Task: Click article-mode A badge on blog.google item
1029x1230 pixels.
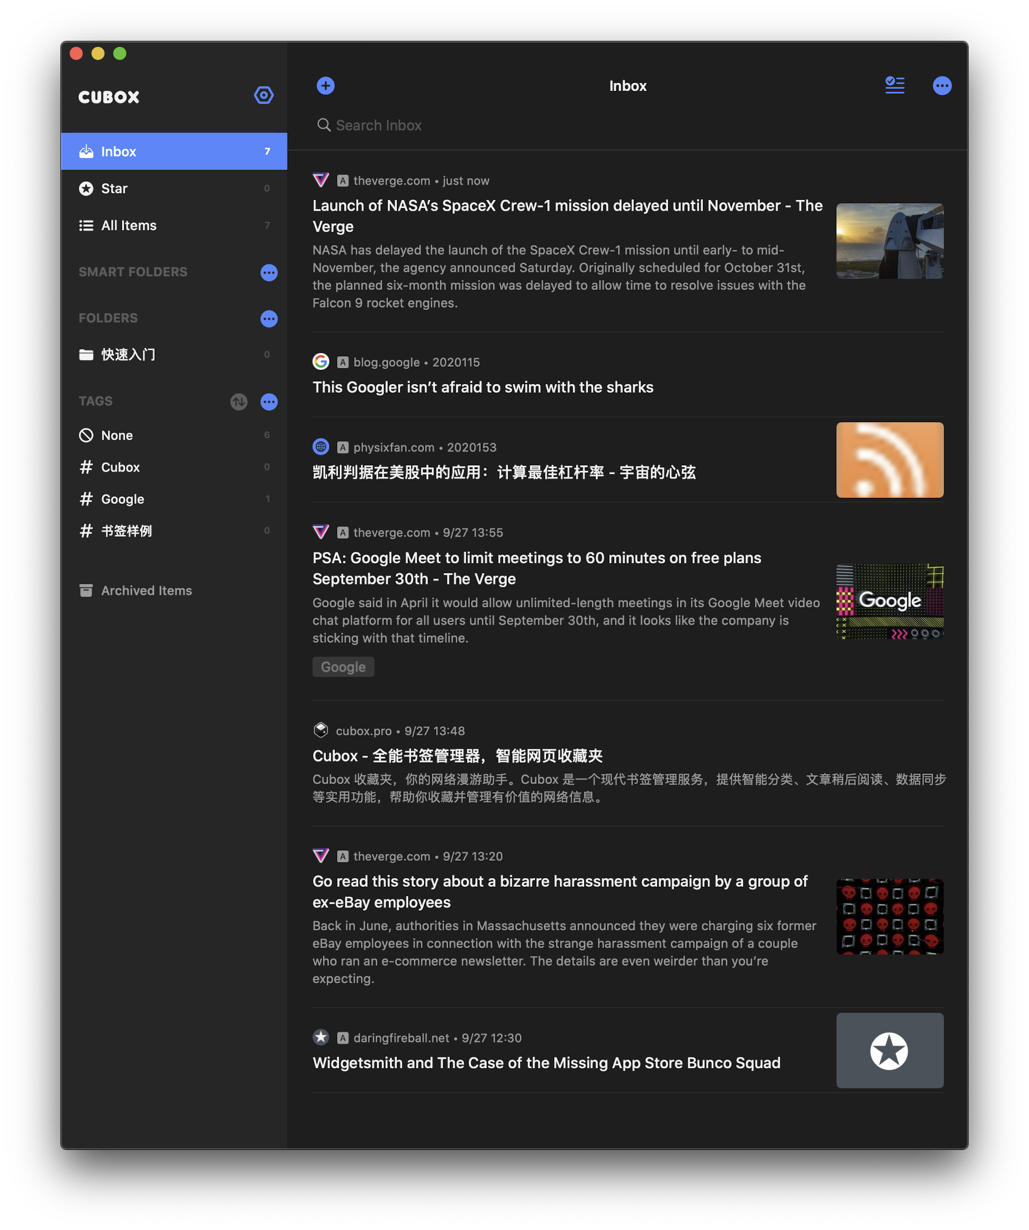Action: (x=343, y=363)
